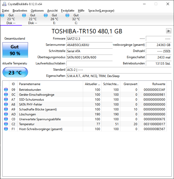The width and height of the screenshot is (174, 179).
Task: Click the empty Laufwerksbuchstaben field
Action: 89,63
